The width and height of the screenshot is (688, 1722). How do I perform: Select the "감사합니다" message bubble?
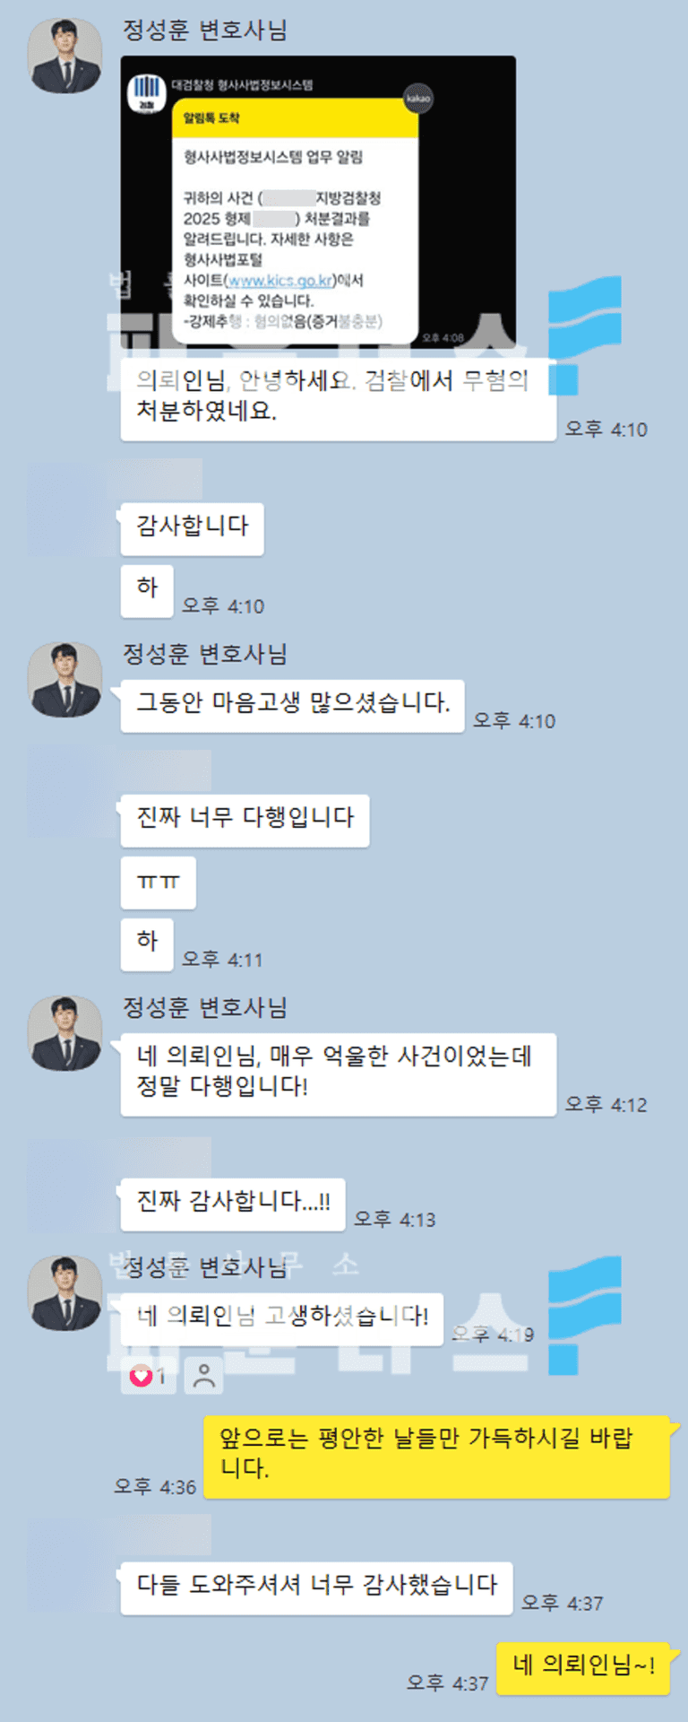(x=192, y=528)
